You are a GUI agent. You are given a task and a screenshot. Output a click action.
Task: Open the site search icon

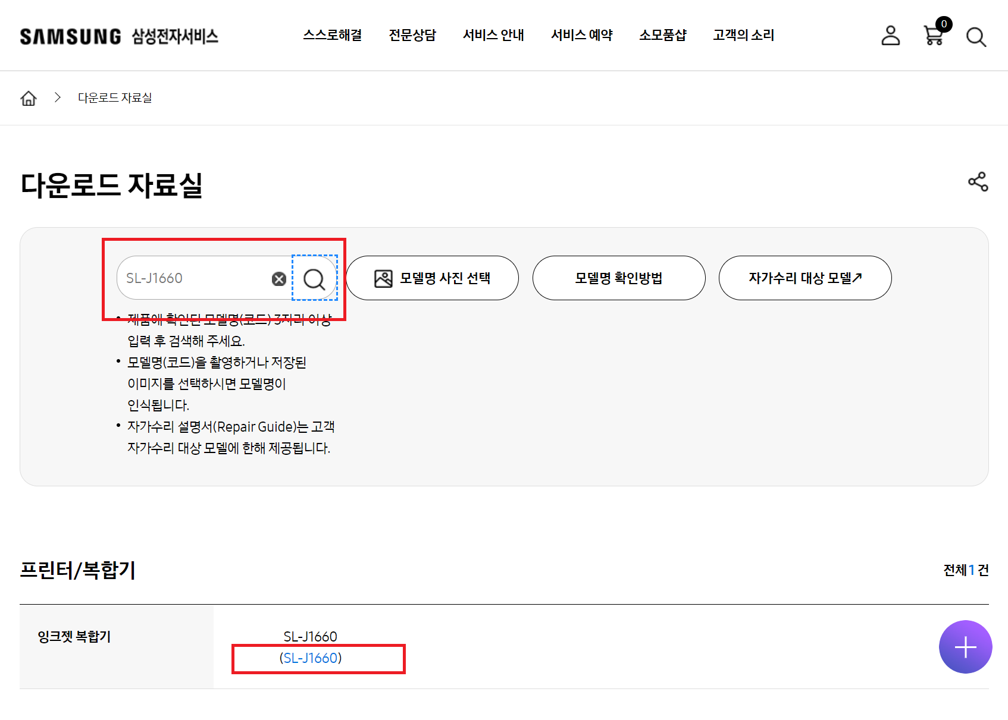click(975, 36)
